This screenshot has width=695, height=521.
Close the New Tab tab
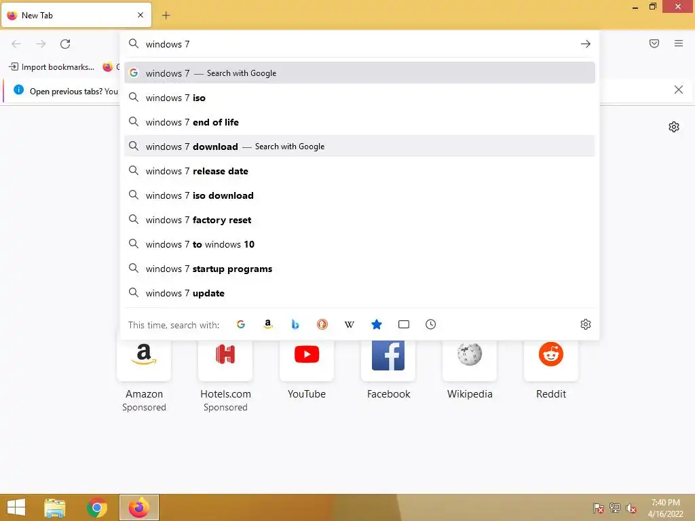pyautogui.click(x=140, y=15)
